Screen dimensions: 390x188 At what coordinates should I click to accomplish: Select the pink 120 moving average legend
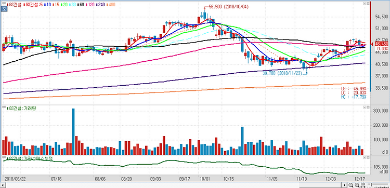[x=90, y=5]
